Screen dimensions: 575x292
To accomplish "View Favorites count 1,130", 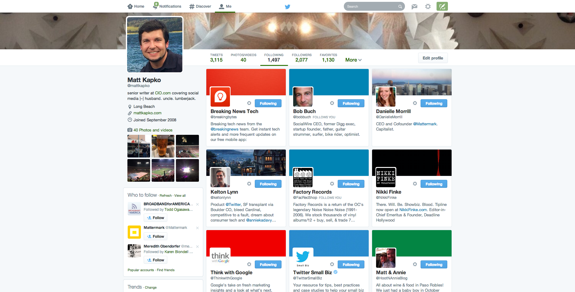I will tap(328, 58).
